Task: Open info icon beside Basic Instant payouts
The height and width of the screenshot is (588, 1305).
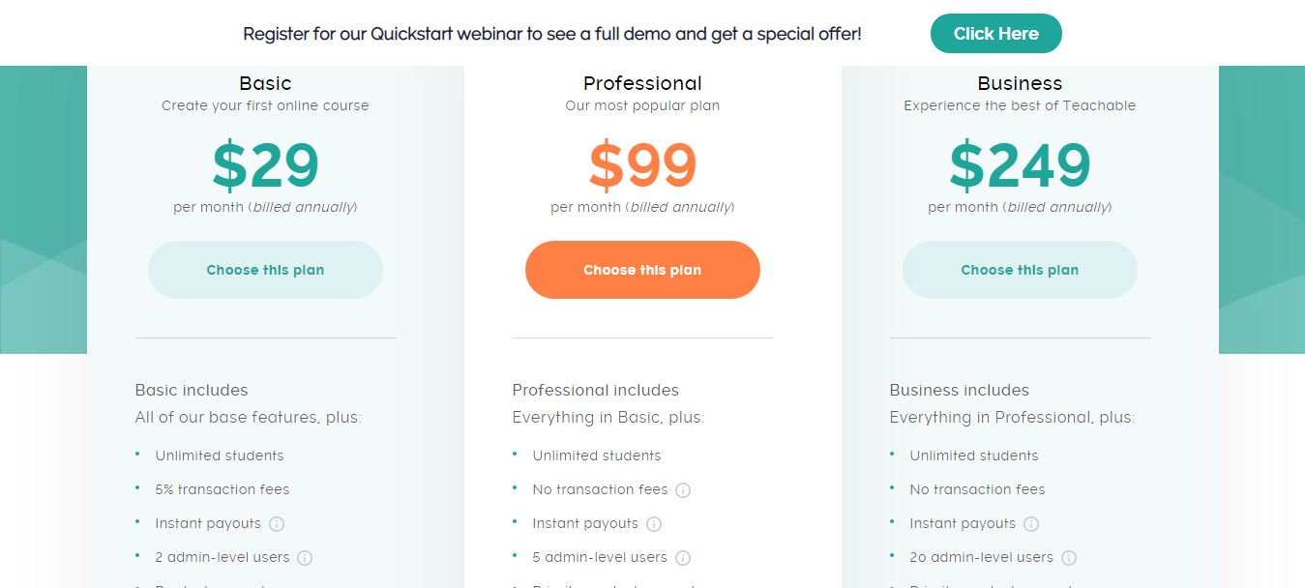Action: [x=277, y=524]
